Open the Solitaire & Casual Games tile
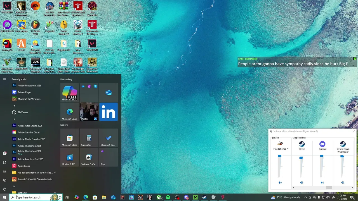Screen dimensions: 358x201 click(89, 157)
